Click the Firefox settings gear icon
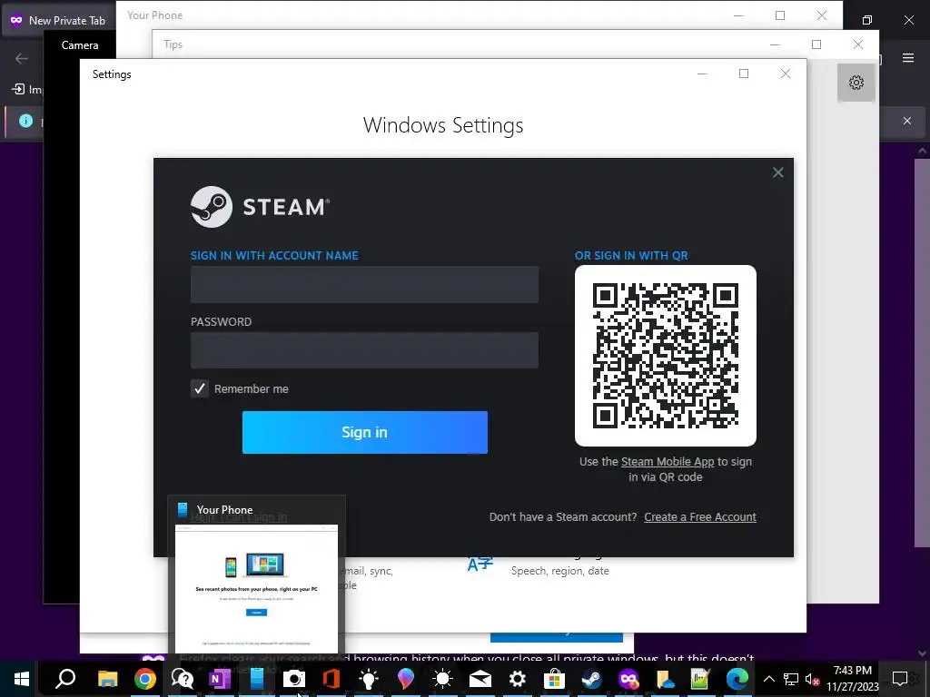The width and height of the screenshot is (930, 697). point(856,83)
